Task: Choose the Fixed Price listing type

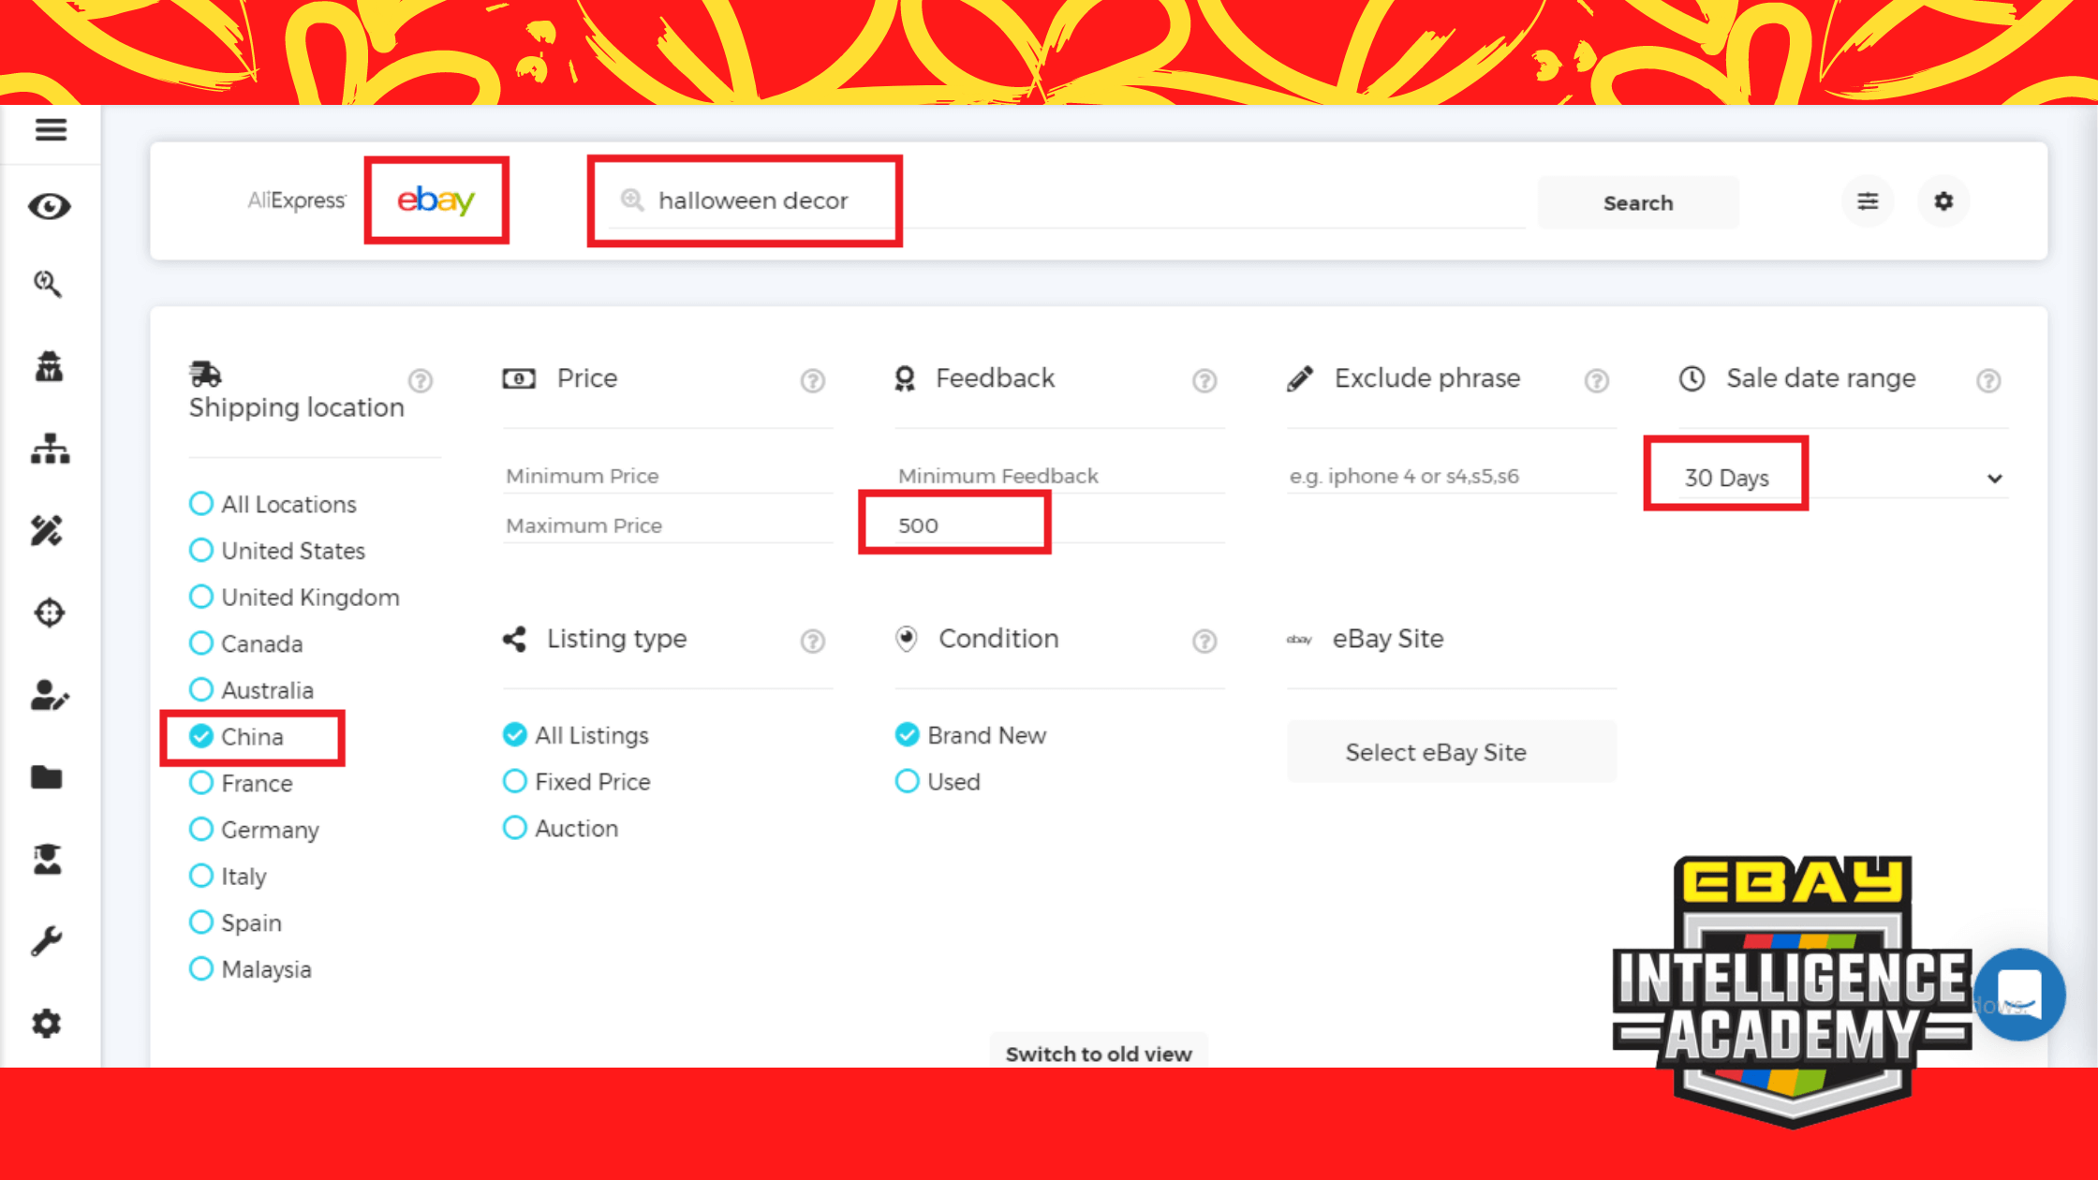Action: (x=515, y=781)
